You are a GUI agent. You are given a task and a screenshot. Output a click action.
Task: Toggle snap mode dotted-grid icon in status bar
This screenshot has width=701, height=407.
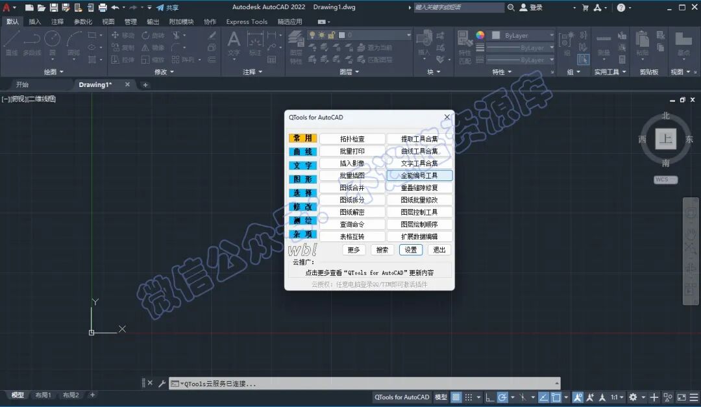coord(469,397)
